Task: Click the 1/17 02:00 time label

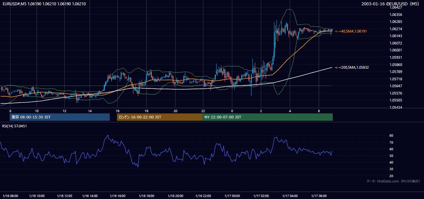Action: pyautogui.click(x=261, y=196)
